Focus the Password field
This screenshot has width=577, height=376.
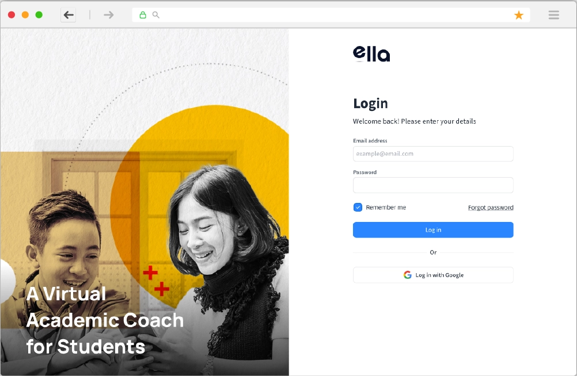433,185
